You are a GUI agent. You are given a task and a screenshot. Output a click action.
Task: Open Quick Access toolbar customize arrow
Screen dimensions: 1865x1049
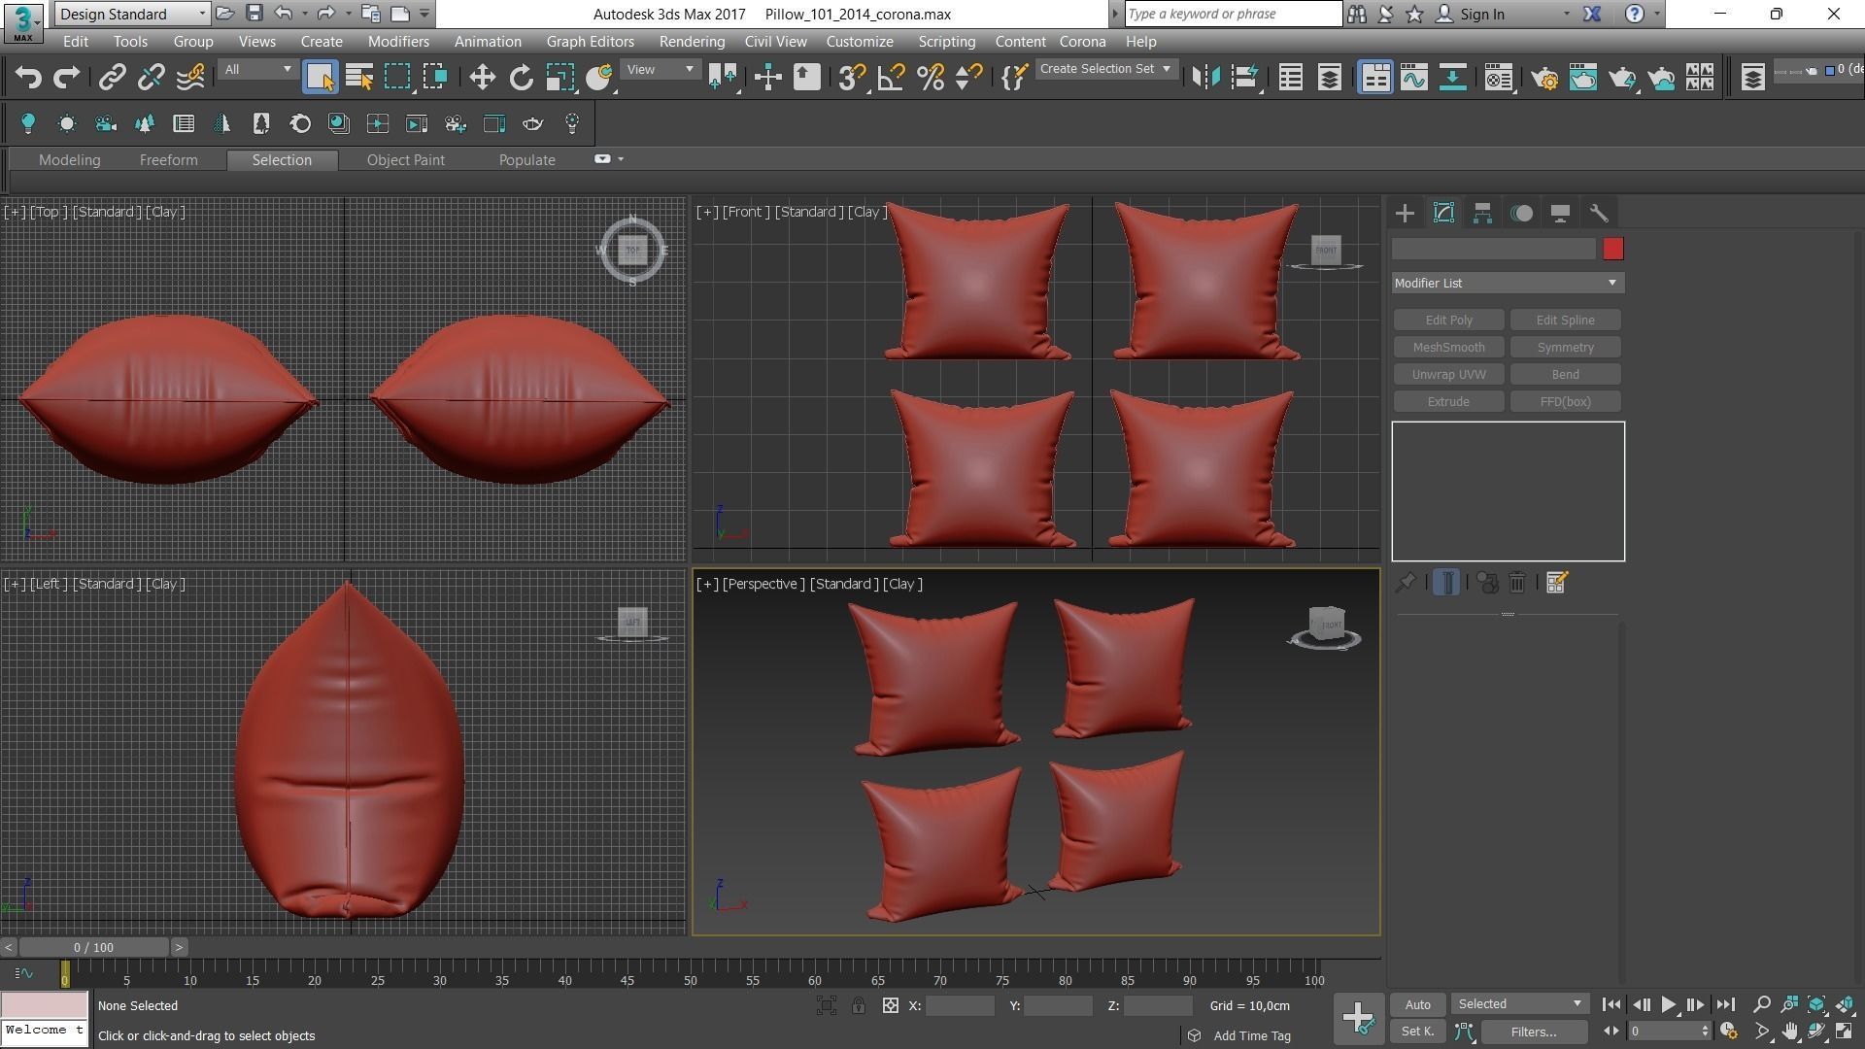point(424,14)
